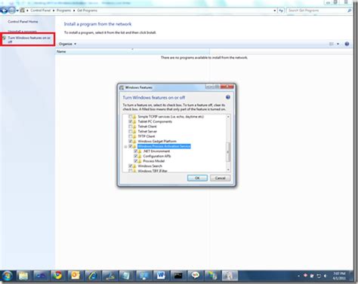
Task: Open Internet Explorer from the taskbar
Action: pyautogui.click(x=92, y=276)
